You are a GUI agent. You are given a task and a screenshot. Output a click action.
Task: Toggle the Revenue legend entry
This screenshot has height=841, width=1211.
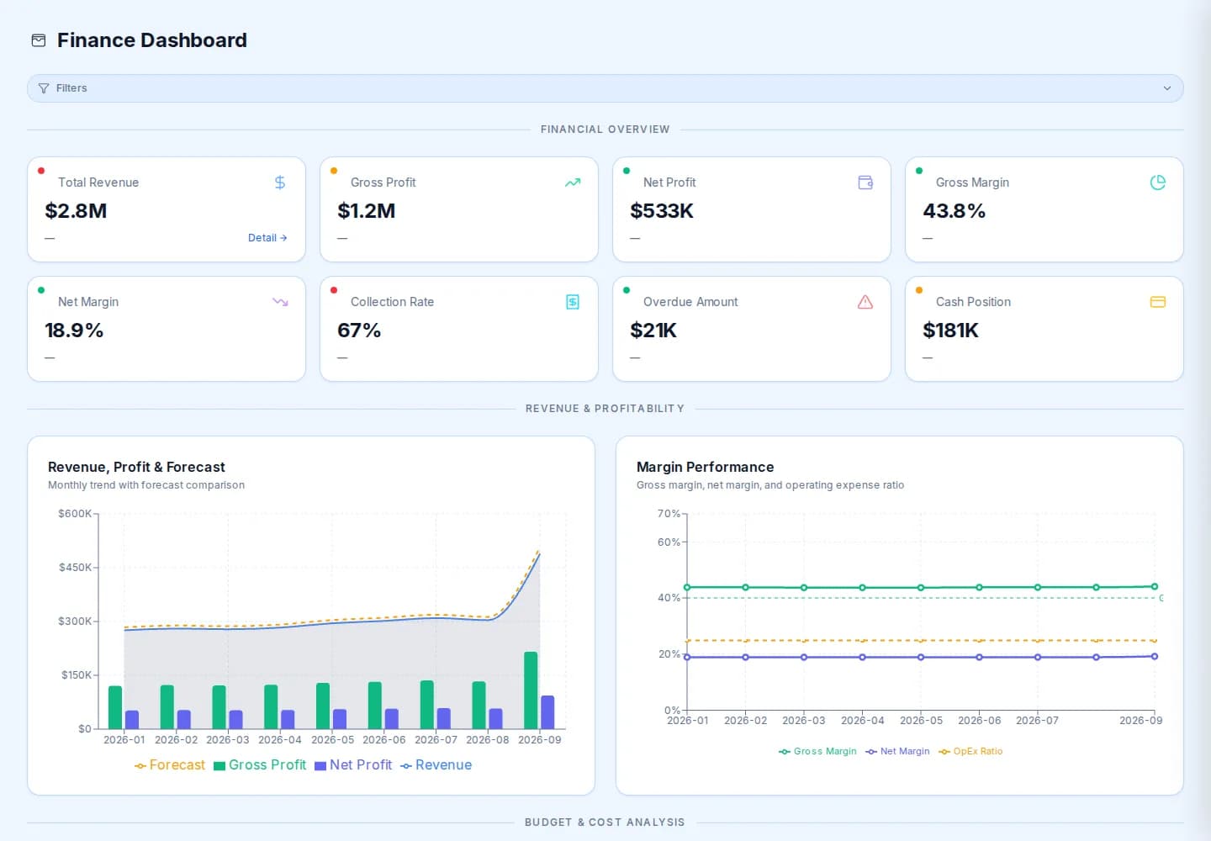436,765
